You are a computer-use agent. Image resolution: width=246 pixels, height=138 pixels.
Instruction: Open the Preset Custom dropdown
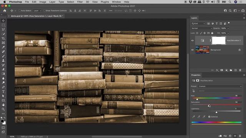220,86
